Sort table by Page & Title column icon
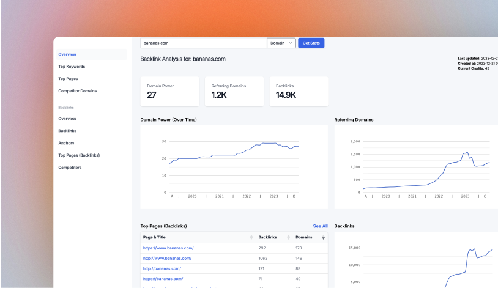Screen dimensions: 498x288 pos(251,237)
